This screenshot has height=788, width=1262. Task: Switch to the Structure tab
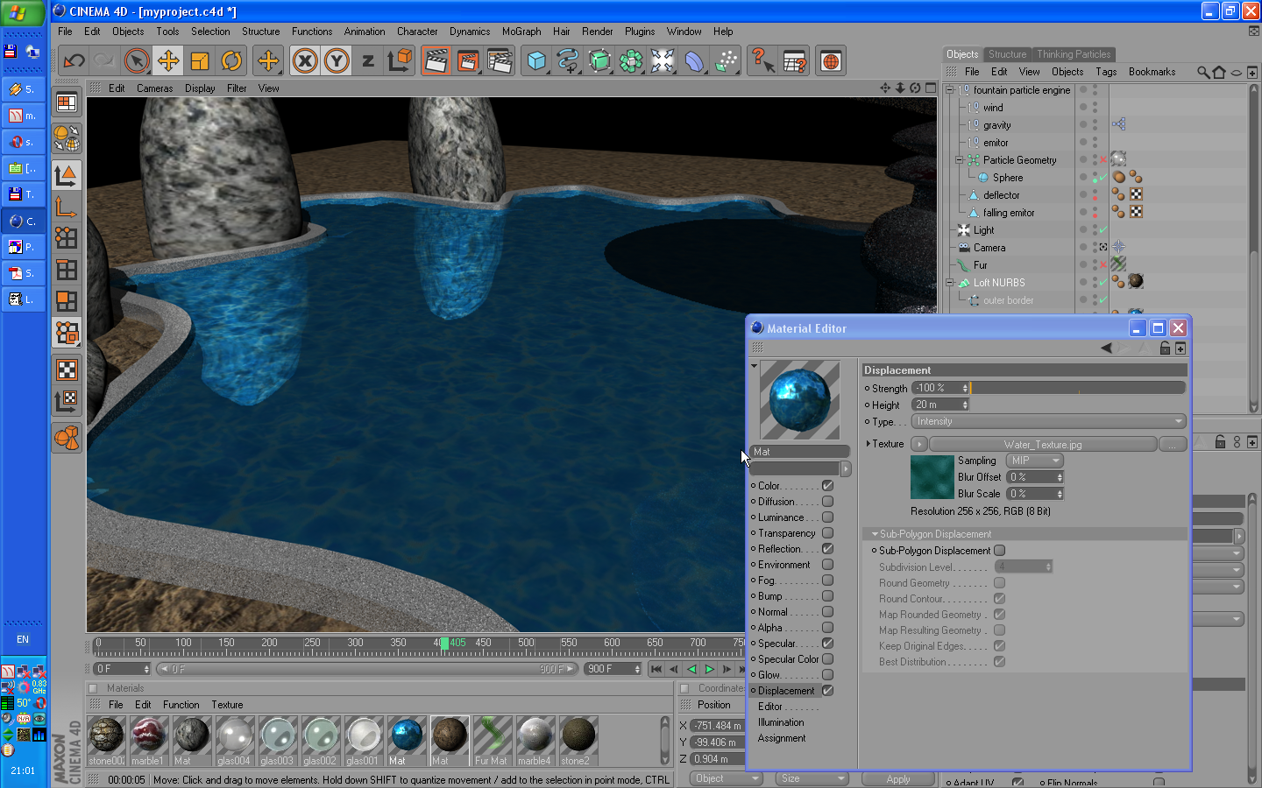[x=1007, y=54]
